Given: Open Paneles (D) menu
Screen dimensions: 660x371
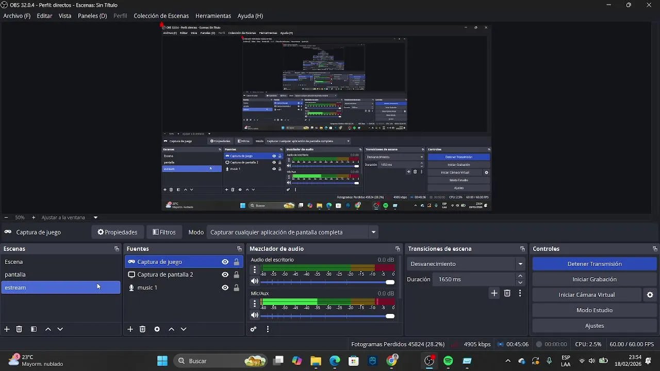Looking at the screenshot, I should pyautogui.click(x=92, y=16).
